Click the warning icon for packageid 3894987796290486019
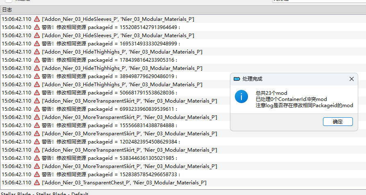366x195 pixels. [37, 76]
